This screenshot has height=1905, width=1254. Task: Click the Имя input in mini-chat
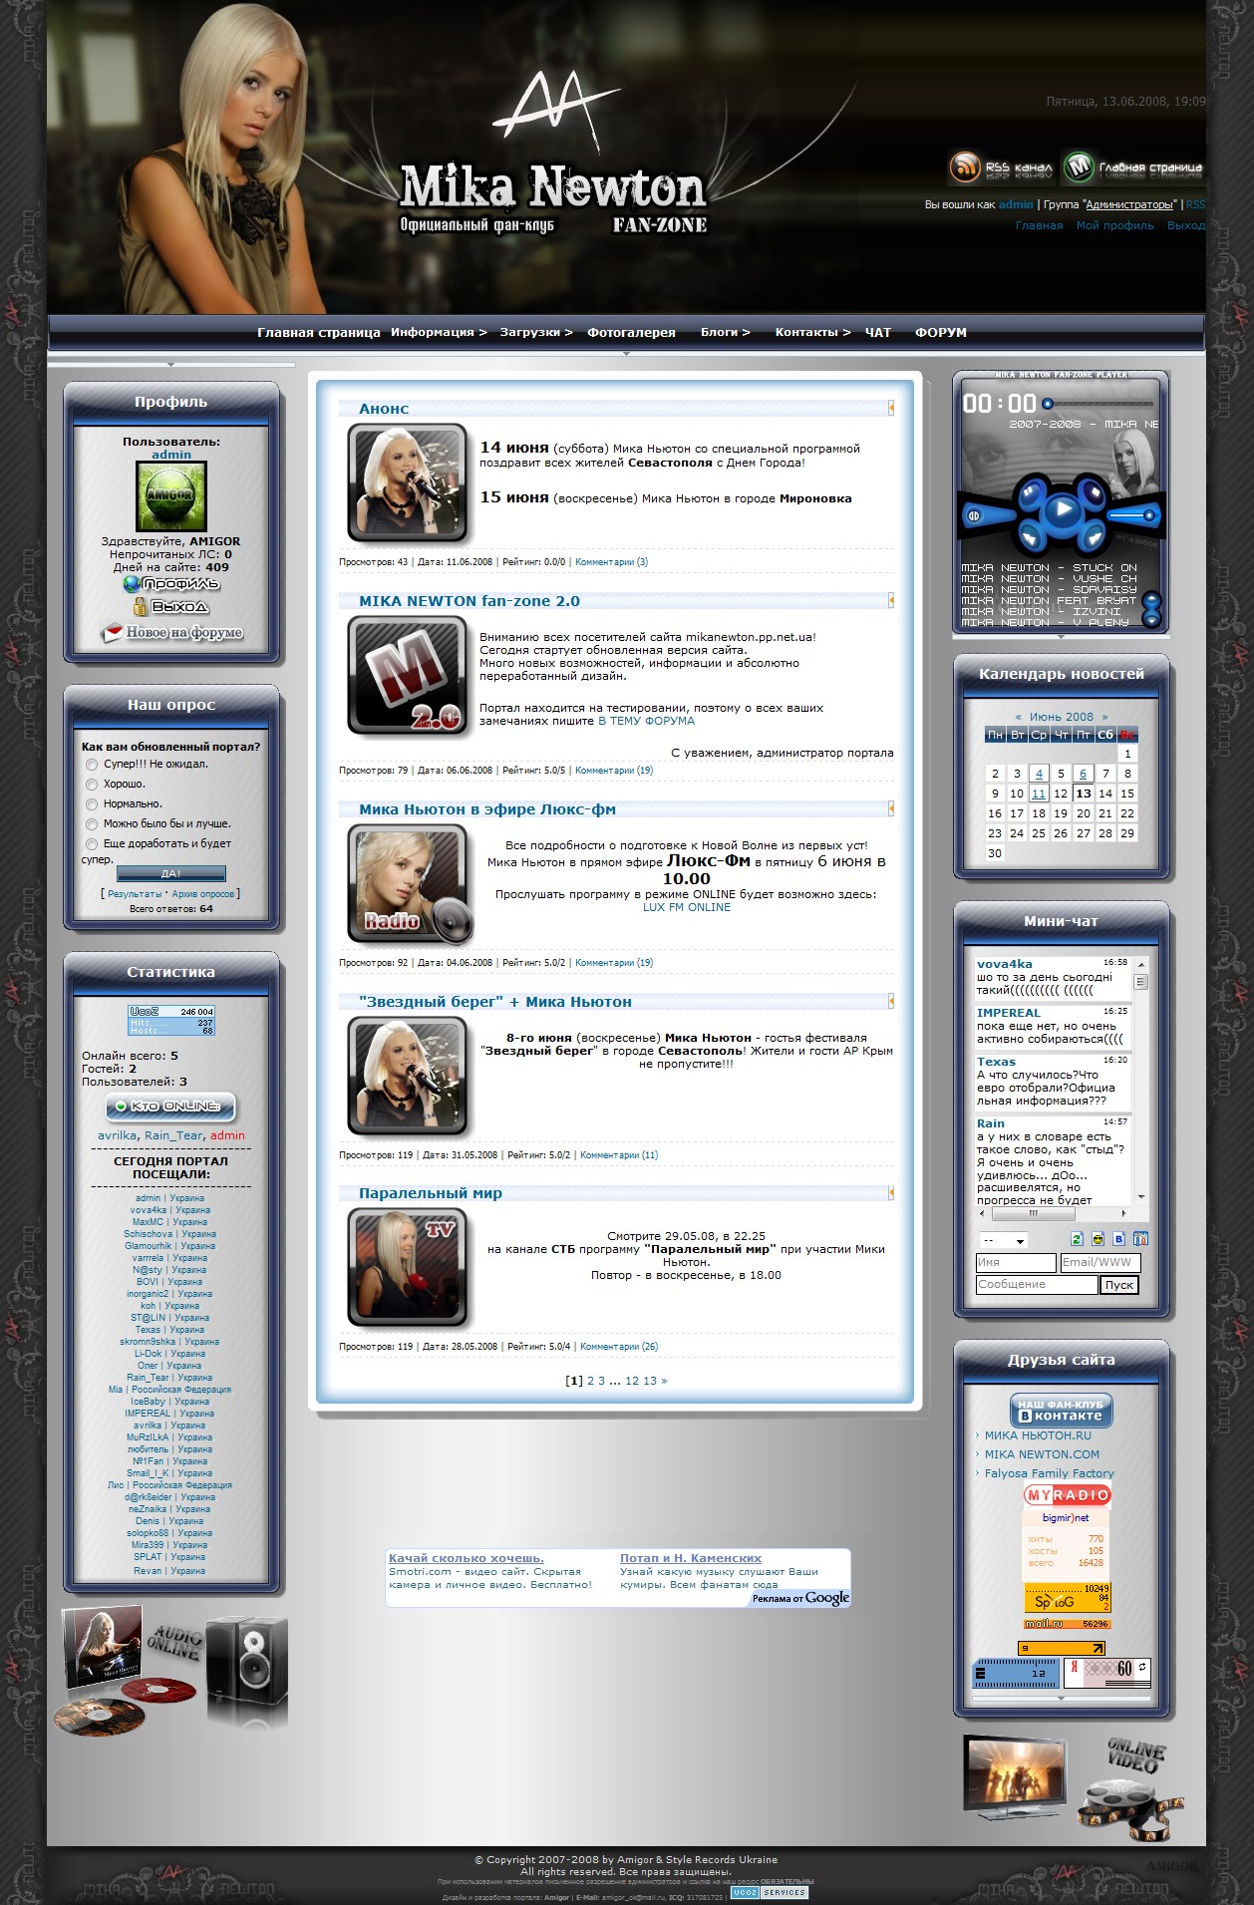1016,1262
